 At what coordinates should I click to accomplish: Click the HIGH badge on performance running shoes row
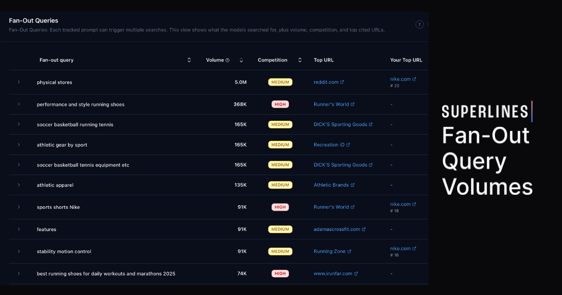(280, 104)
